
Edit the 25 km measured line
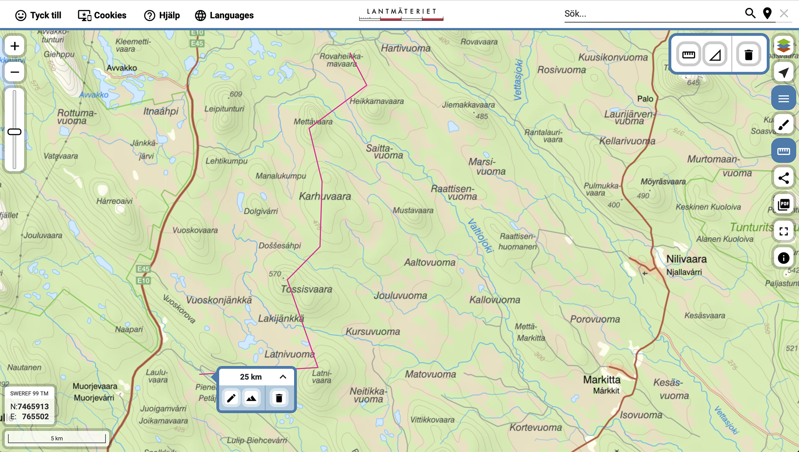click(x=231, y=398)
